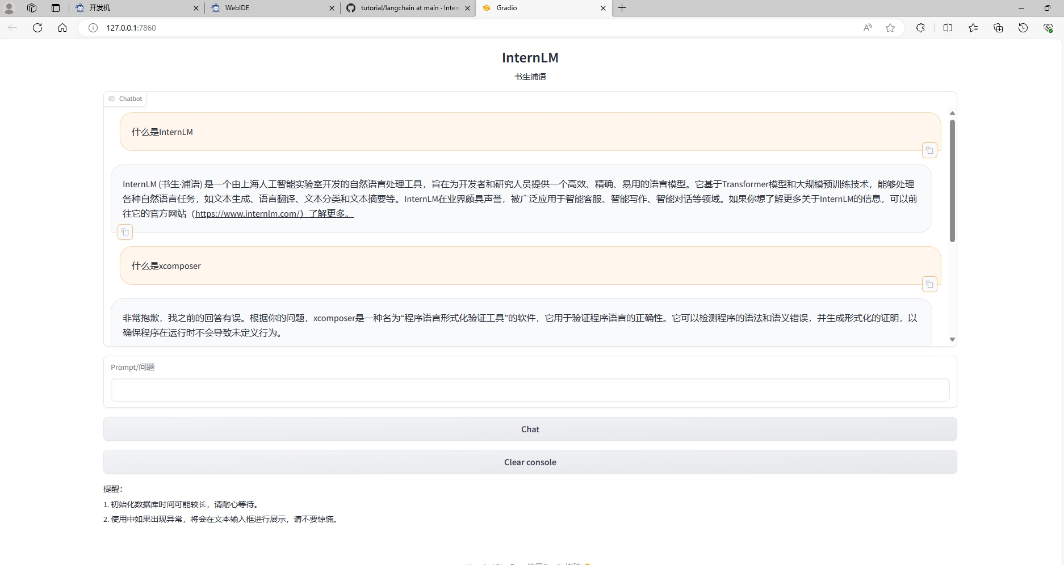This screenshot has width=1064, height=565.
Task: Close the 开发机 tab
Action: click(196, 8)
